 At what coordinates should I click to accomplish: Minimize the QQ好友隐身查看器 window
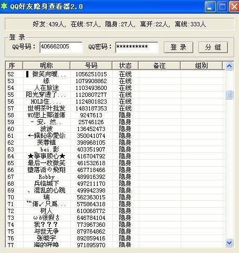tap(210, 6)
